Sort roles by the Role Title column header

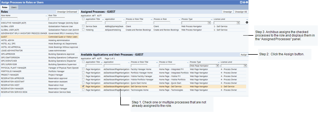[52, 16]
